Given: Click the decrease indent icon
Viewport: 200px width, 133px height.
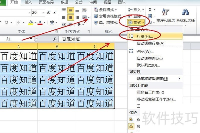Looking at the screenshot, I should (x=64, y=24).
